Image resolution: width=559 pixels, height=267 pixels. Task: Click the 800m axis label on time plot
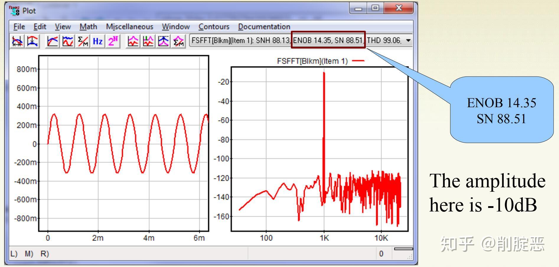point(27,69)
